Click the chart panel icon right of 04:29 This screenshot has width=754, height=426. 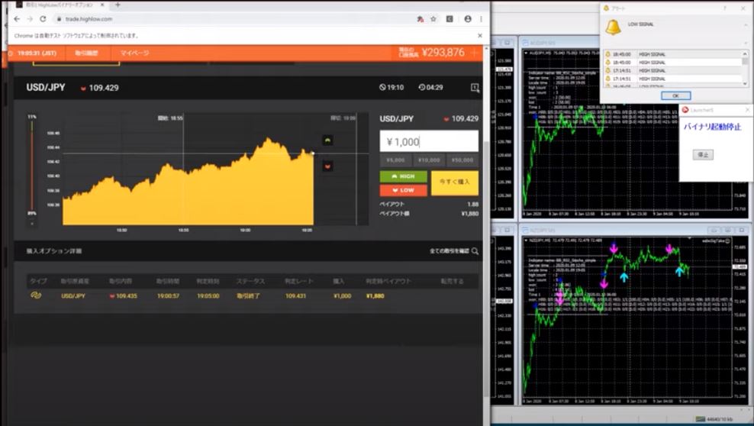tap(475, 88)
